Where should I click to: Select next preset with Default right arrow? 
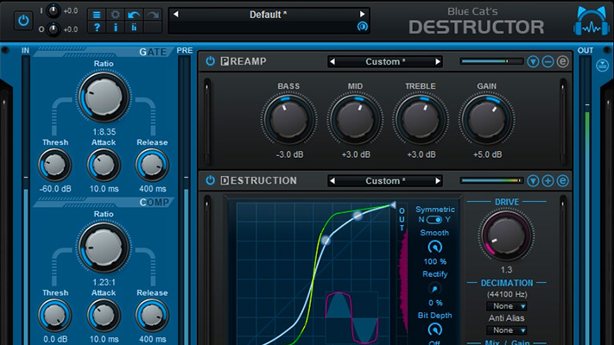[x=362, y=15]
